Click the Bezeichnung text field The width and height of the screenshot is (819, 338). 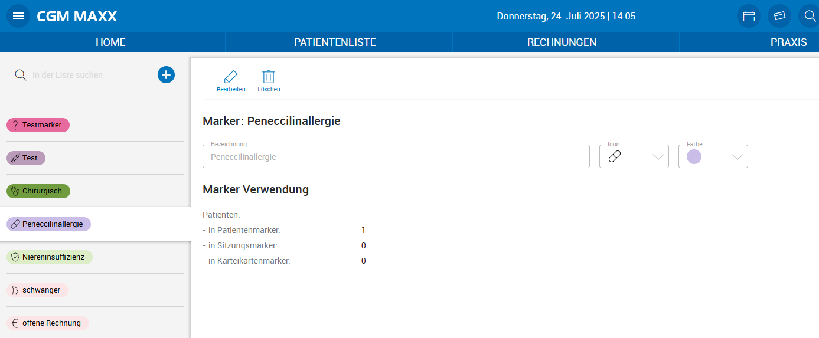[x=396, y=157]
